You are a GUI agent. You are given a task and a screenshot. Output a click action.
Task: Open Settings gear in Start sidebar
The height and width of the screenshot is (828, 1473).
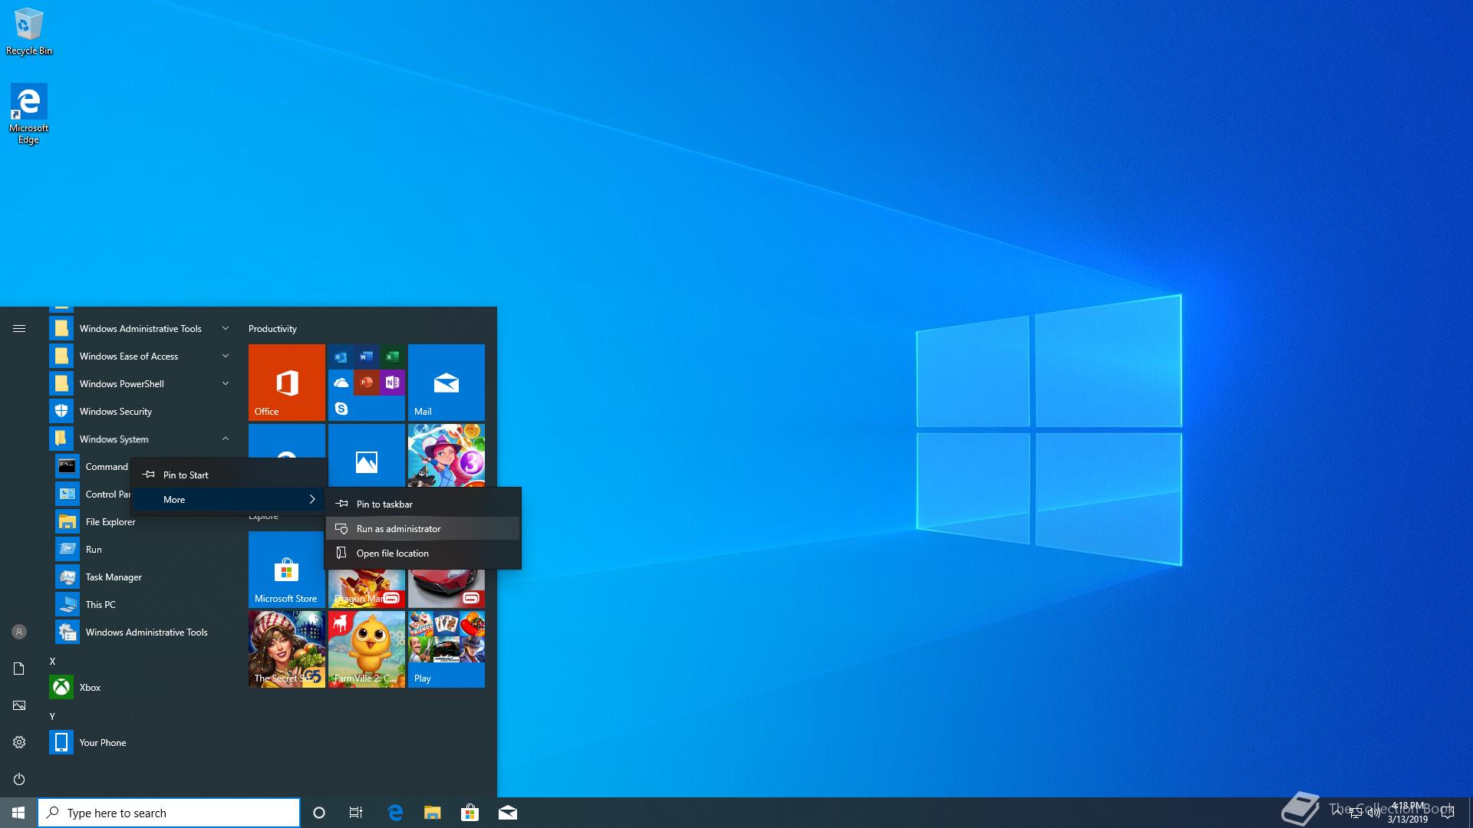pos(19,742)
